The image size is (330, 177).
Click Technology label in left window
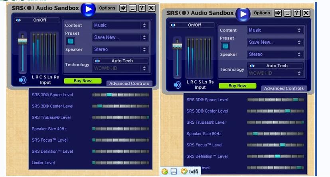[x=77, y=64]
